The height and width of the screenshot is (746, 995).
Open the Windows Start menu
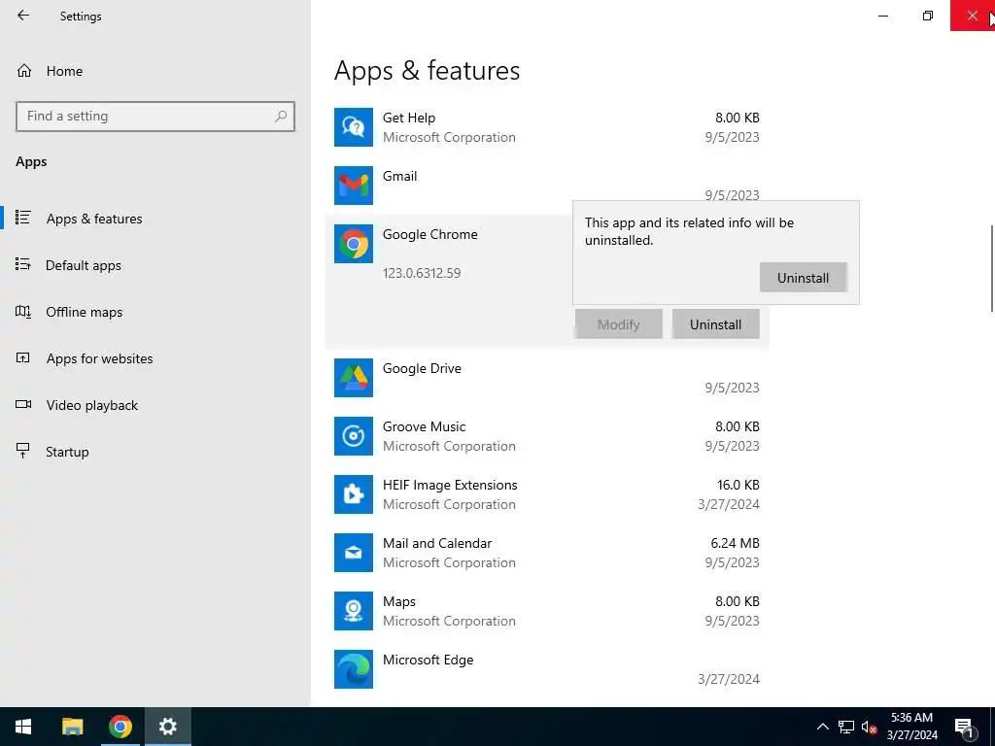point(23,727)
